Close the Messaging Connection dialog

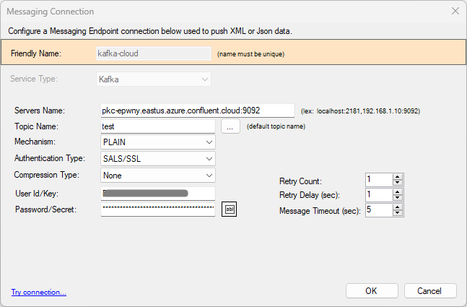[x=455, y=12]
